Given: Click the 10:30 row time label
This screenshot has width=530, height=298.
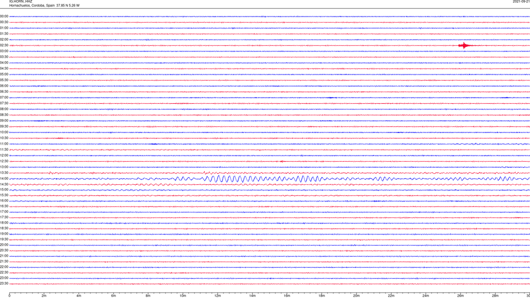Looking at the screenshot, I should pyautogui.click(x=4, y=138).
